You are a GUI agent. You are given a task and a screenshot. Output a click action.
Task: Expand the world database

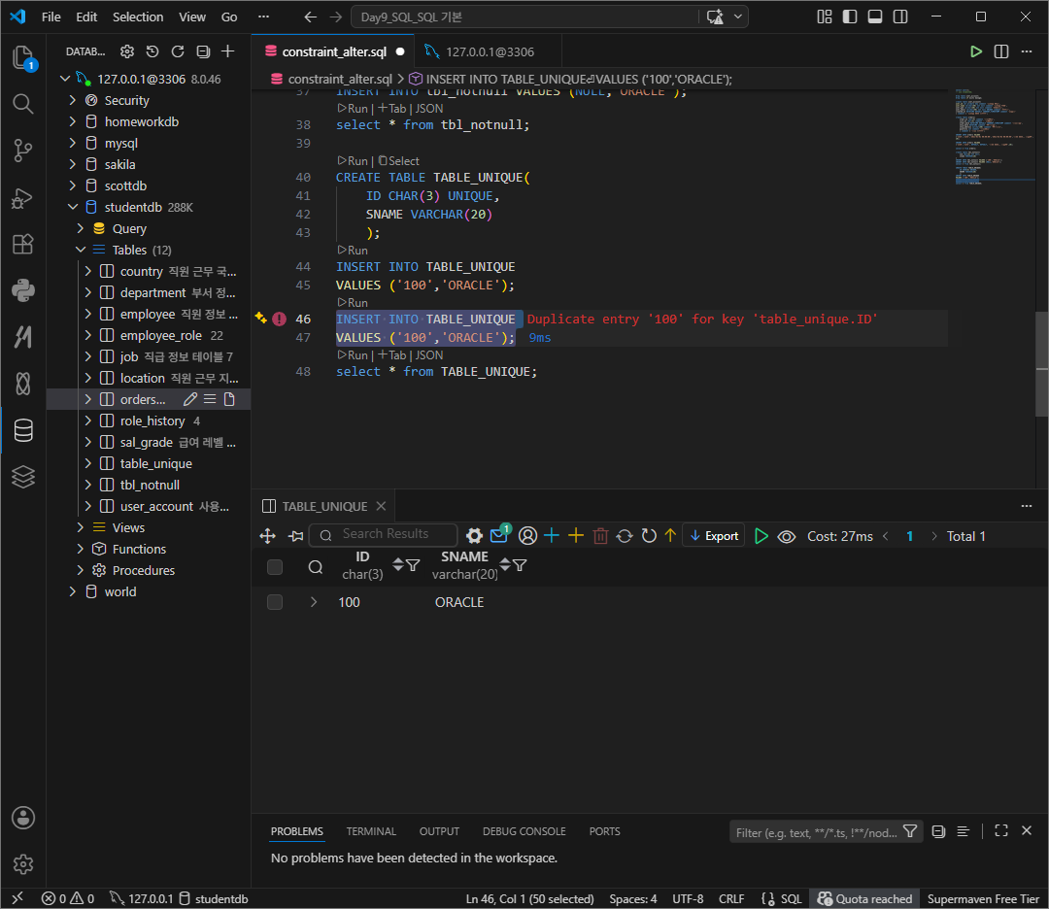tap(73, 592)
